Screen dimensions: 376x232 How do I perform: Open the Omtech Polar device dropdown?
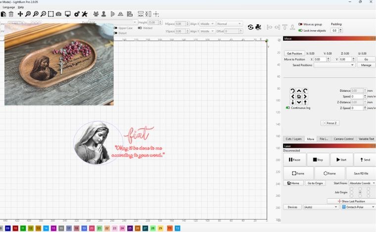[x=358, y=207]
